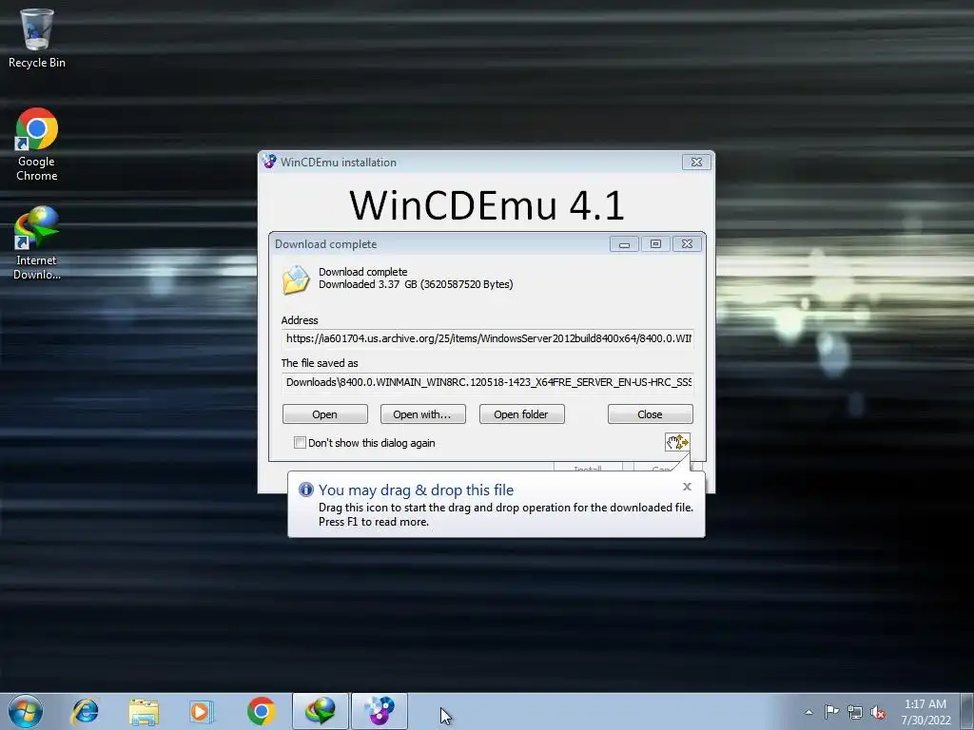This screenshot has width=974, height=730.
Task: Enable Don't show this dialog again
Action: pos(300,443)
